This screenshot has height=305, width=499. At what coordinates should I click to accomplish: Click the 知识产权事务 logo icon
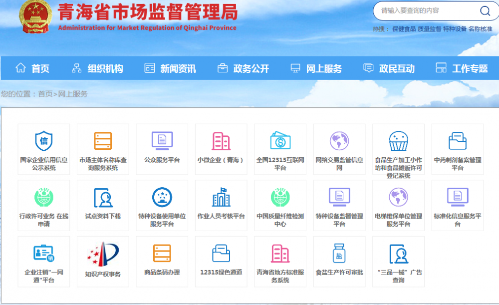tap(103, 254)
